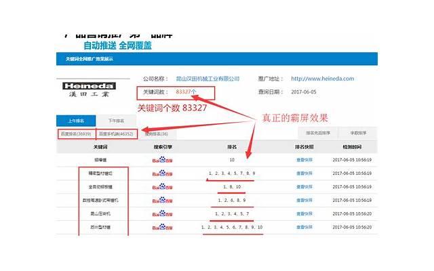Click keyword in row ranked 1, 8, 10
The height and width of the screenshot is (271, 434).
click(100, 187)
